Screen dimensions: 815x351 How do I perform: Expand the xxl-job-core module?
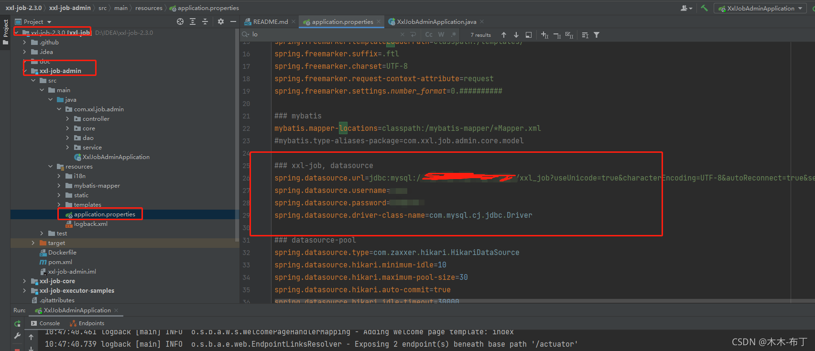pos(25,281)
